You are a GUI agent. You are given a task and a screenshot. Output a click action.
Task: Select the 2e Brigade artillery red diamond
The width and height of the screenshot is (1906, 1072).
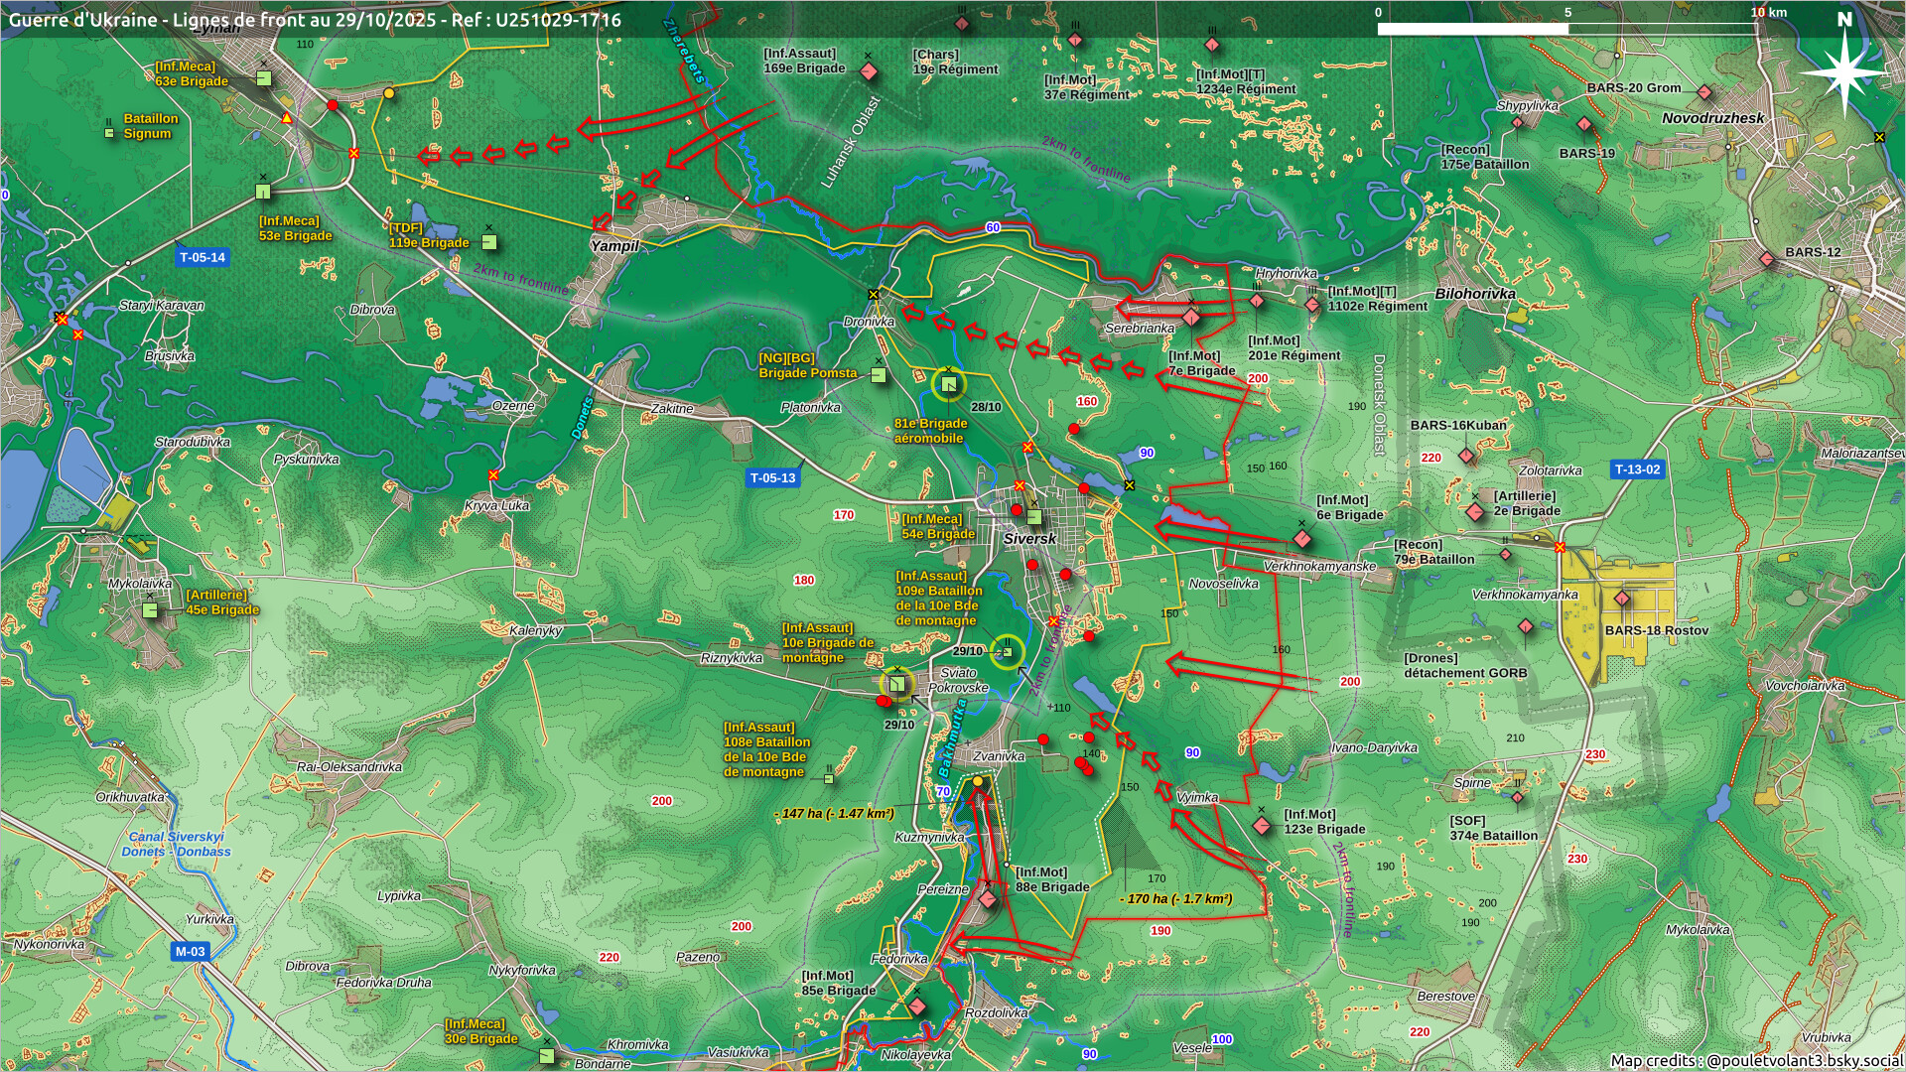(x=1475, y=512)
